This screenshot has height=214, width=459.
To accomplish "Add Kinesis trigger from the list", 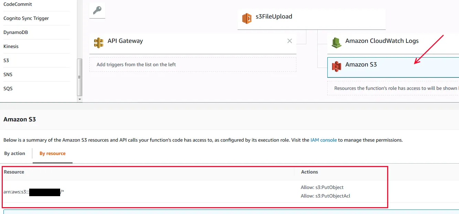I will [11, 46].
